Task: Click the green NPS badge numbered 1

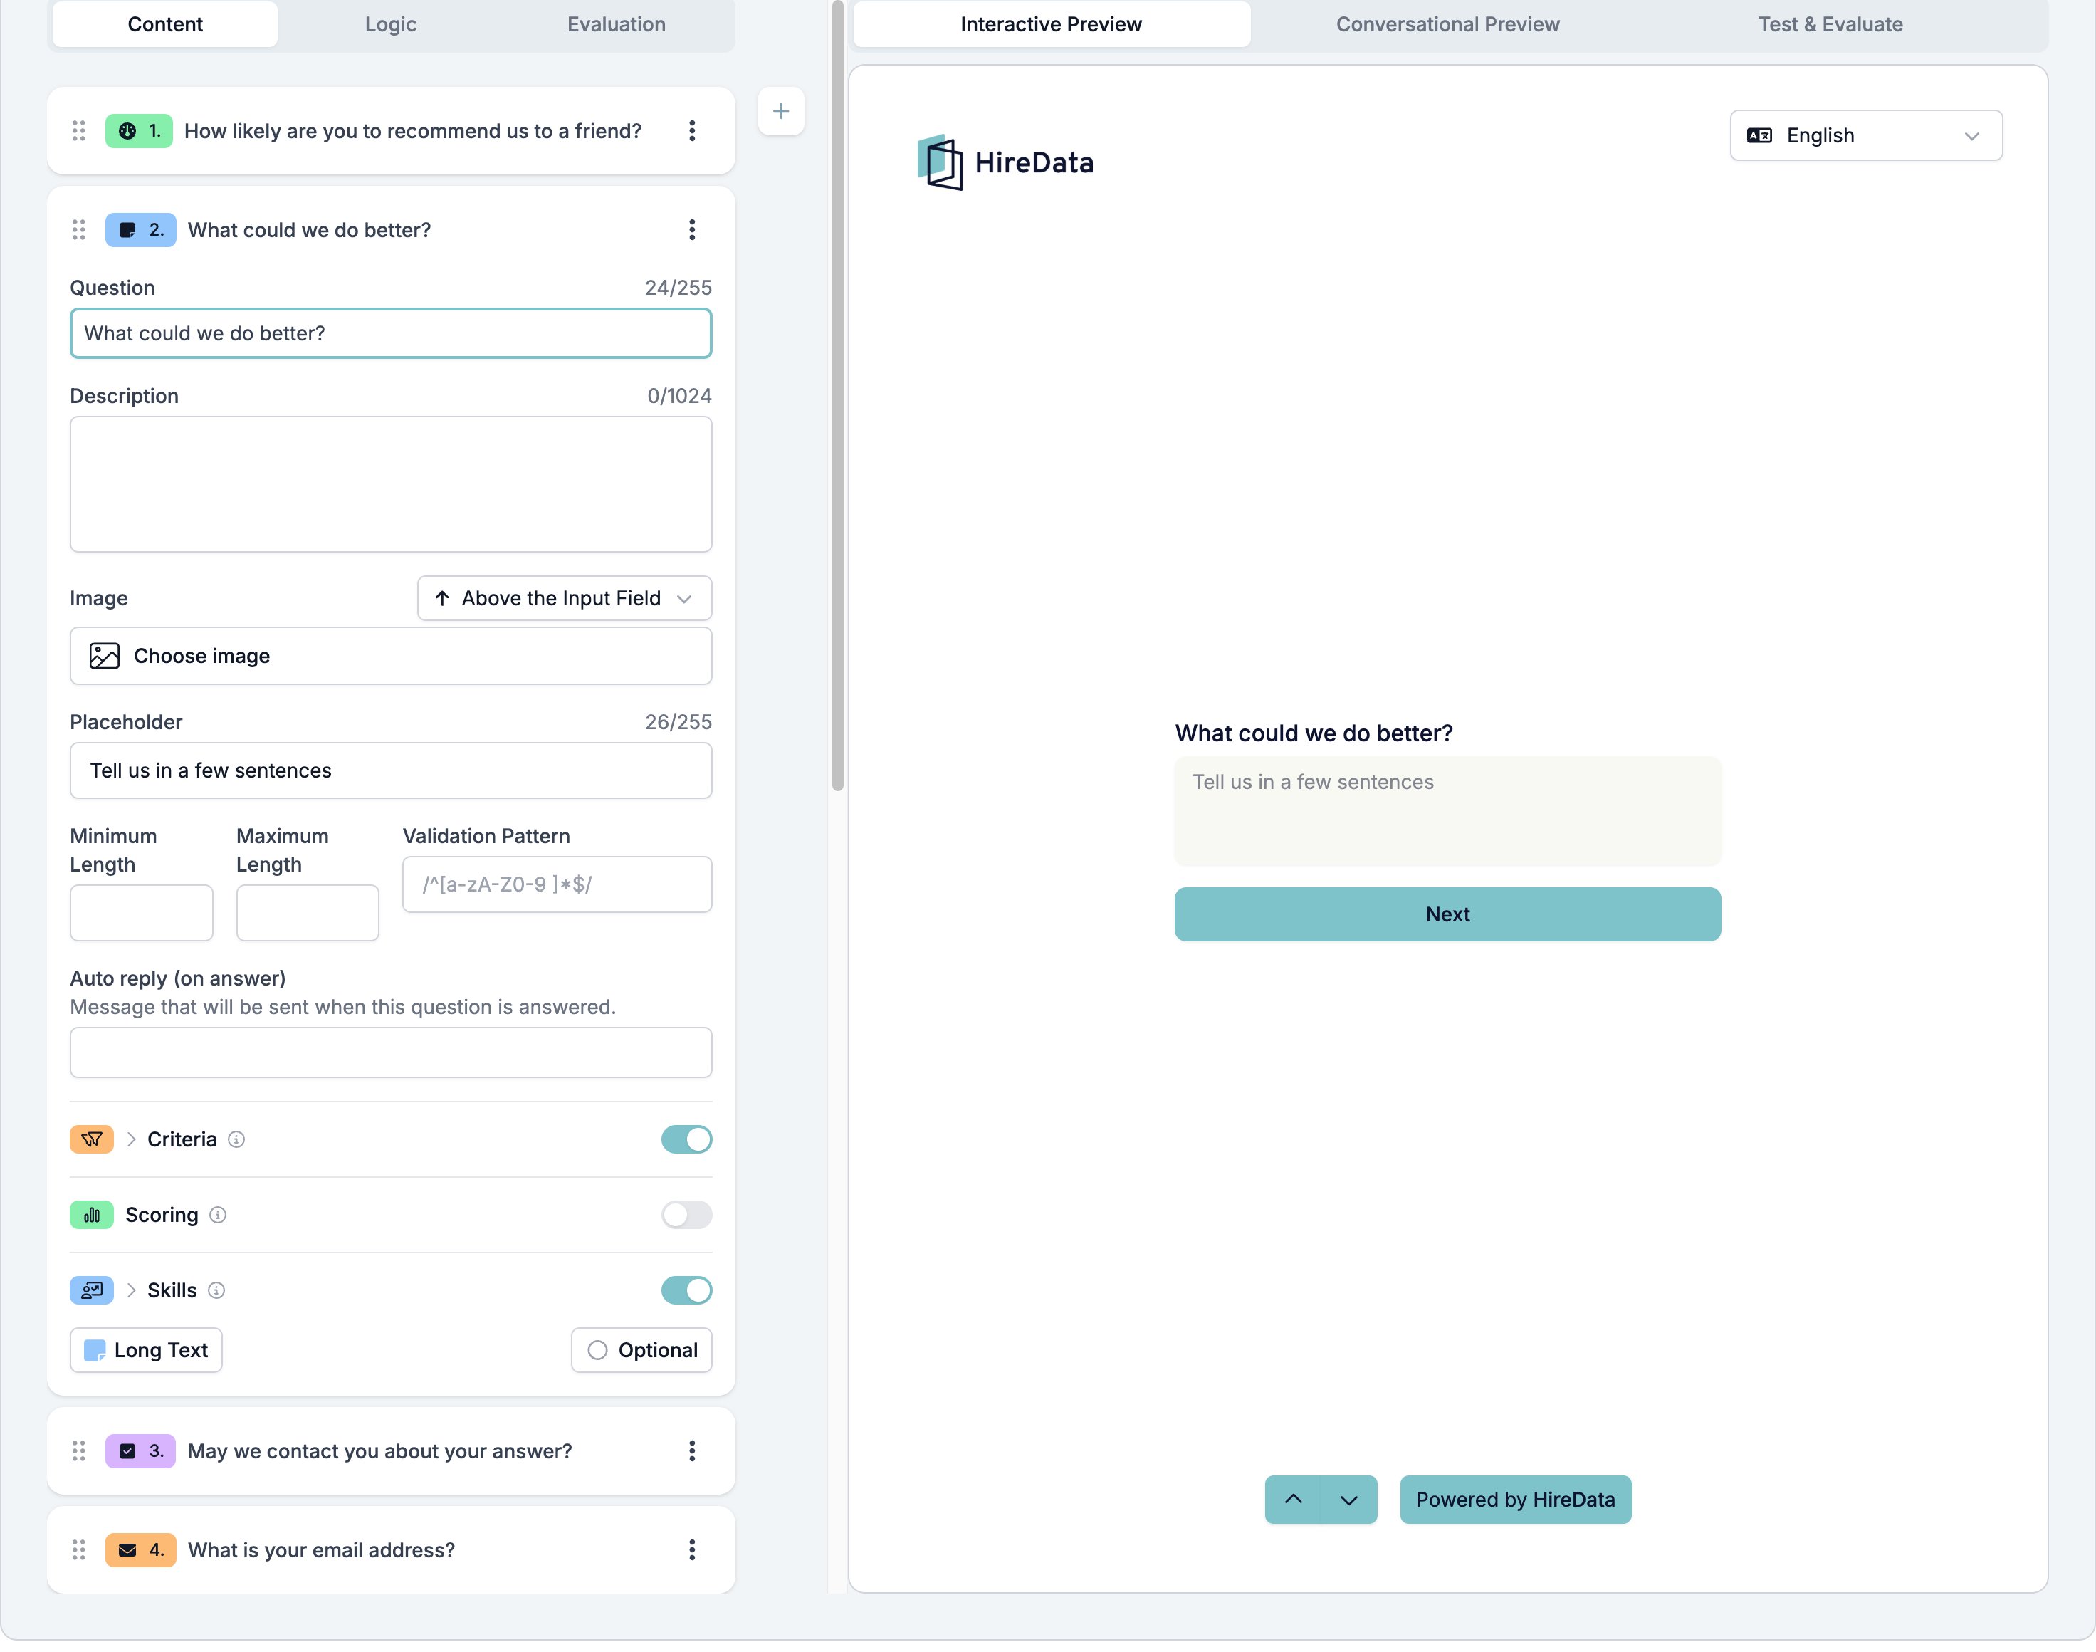Action: point(140,130)
